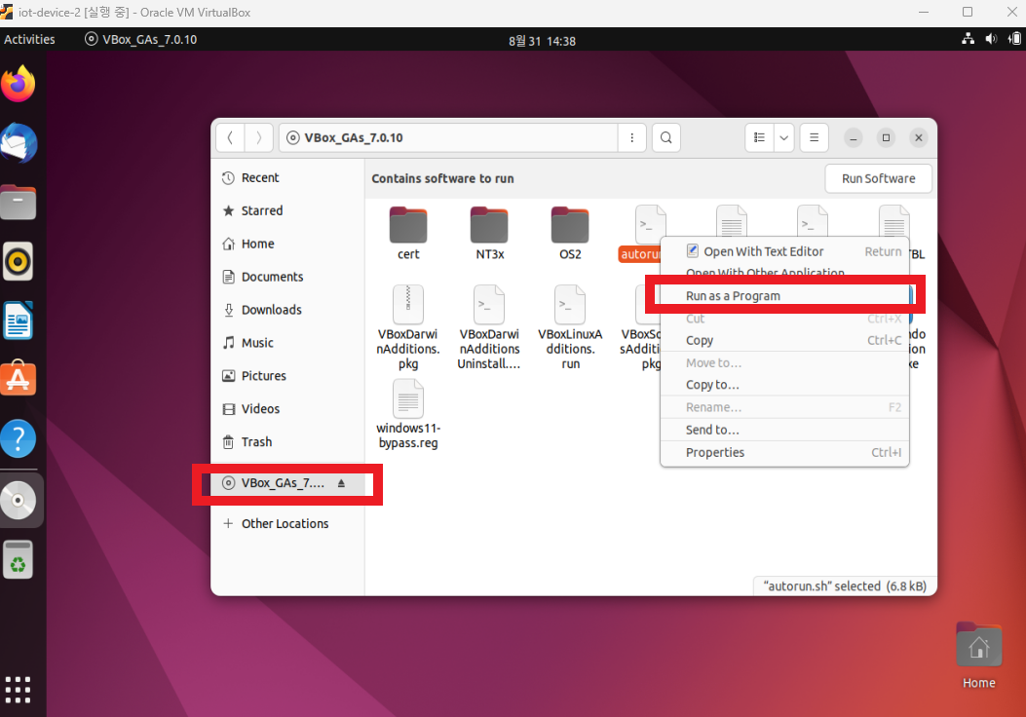Screen dimensions: 1026x717
Task: Open network status icon in top bar
Action: pos(968,39)
